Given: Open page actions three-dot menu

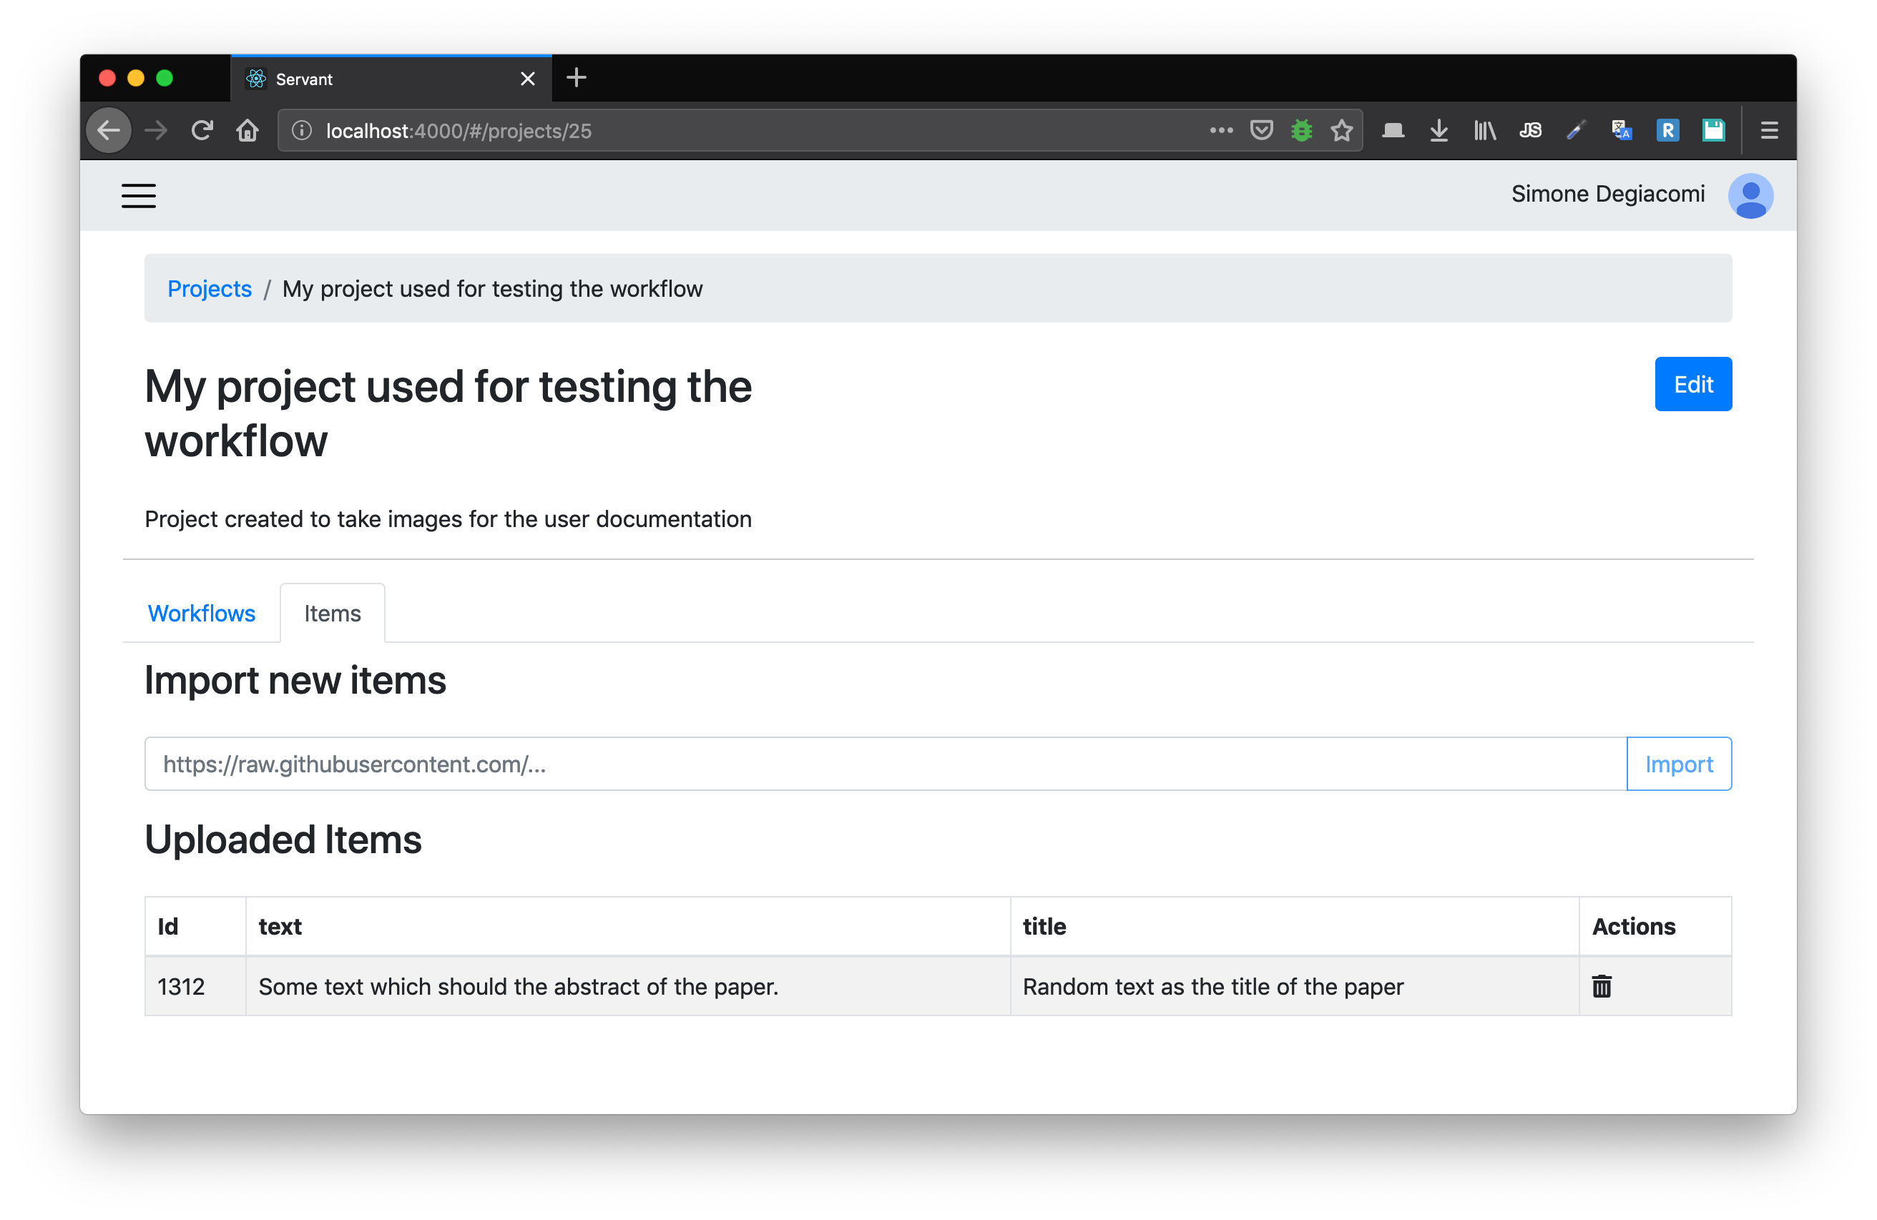Looking at the screenshot, I should tap(1221, 131).
